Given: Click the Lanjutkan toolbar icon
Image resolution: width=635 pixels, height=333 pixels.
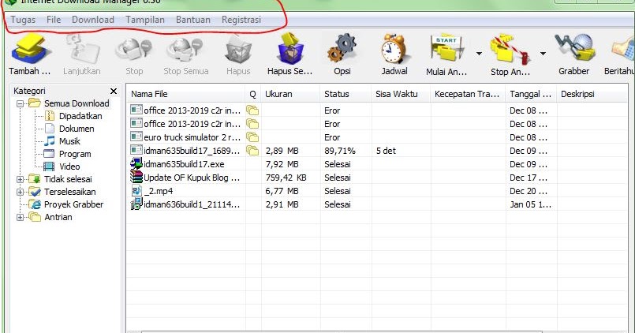Looking at the screenshot, I should (x=82, y=50).
